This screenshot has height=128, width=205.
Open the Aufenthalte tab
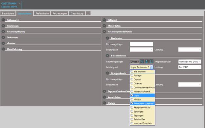pyautogui.click(x=42, y=13)
